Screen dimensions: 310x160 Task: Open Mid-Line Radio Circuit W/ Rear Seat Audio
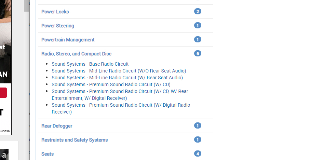coord(117,78)
